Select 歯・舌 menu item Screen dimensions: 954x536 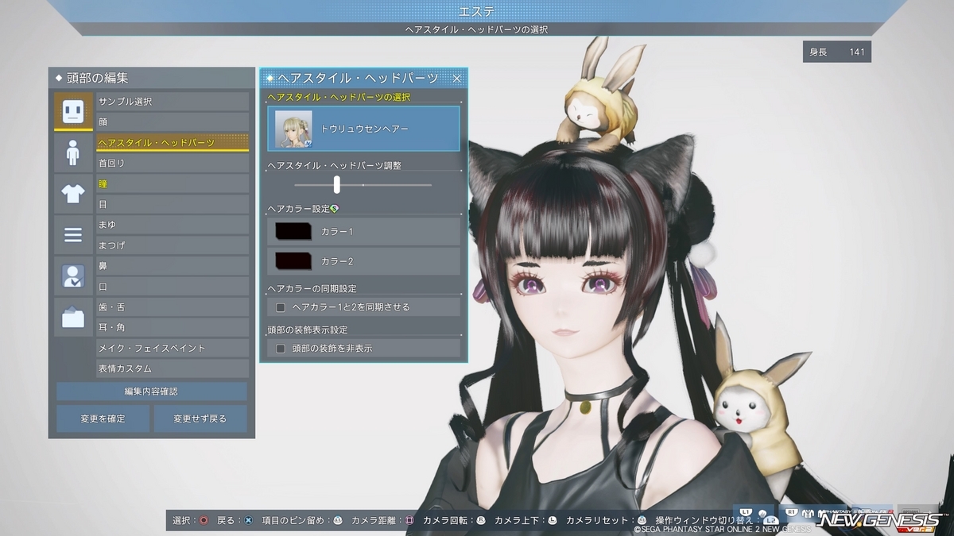tap(173, 307)
